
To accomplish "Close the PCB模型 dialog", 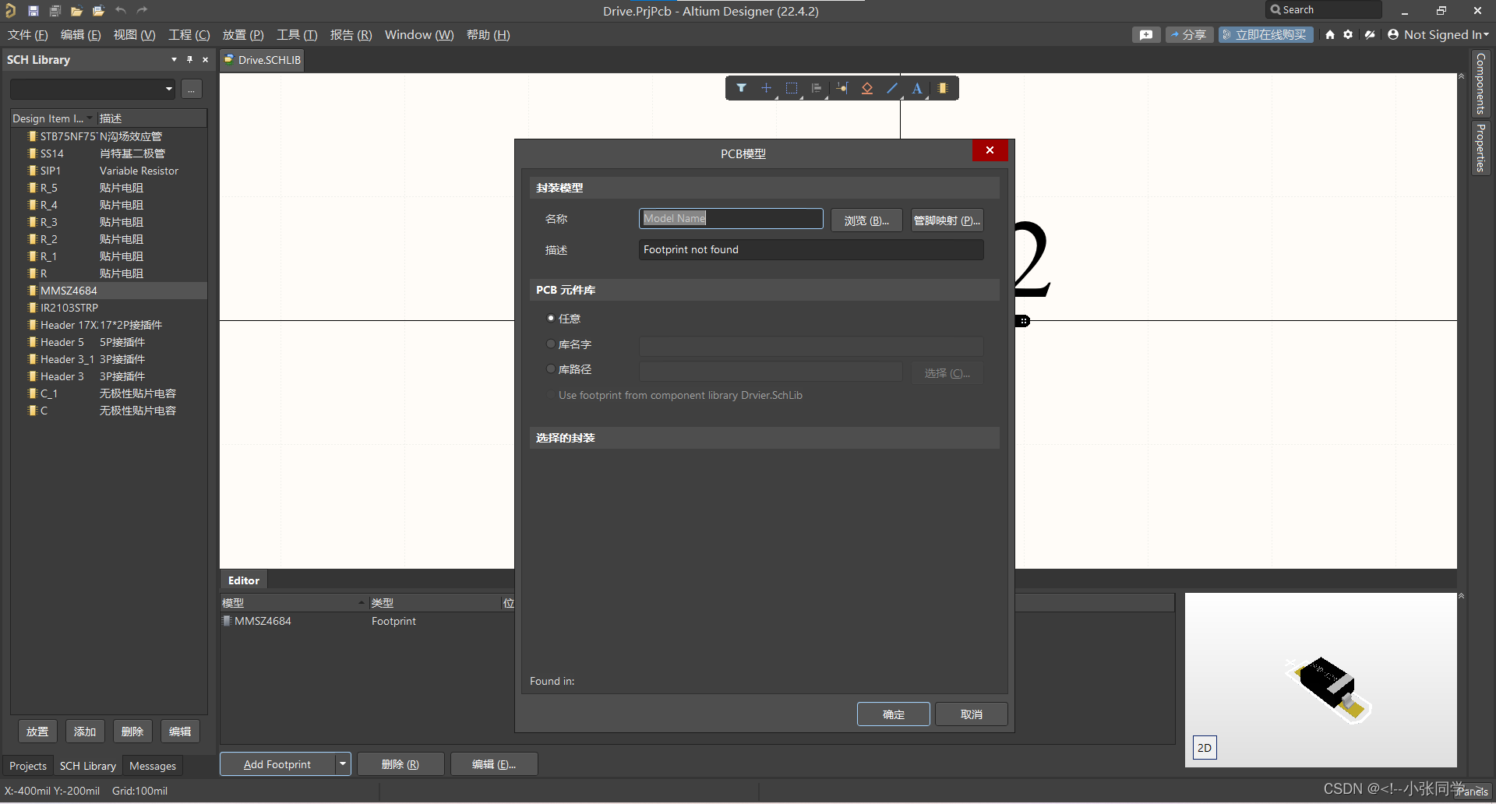I will (x=990, y=150).
